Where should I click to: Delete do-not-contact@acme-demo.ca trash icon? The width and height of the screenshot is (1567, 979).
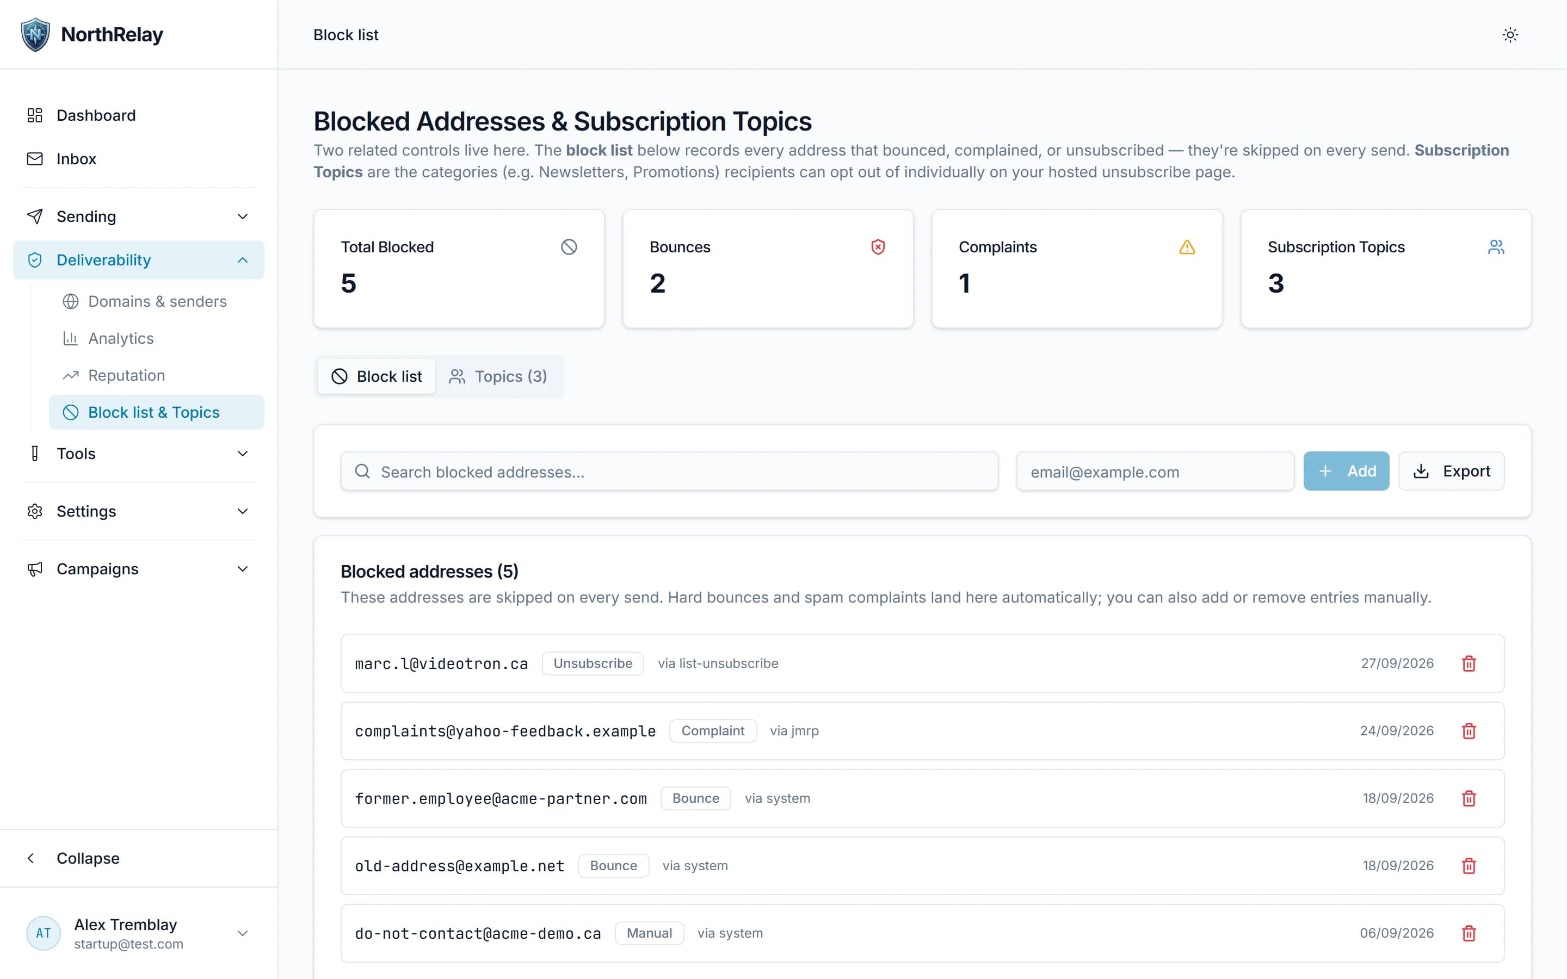(1469, 933)
